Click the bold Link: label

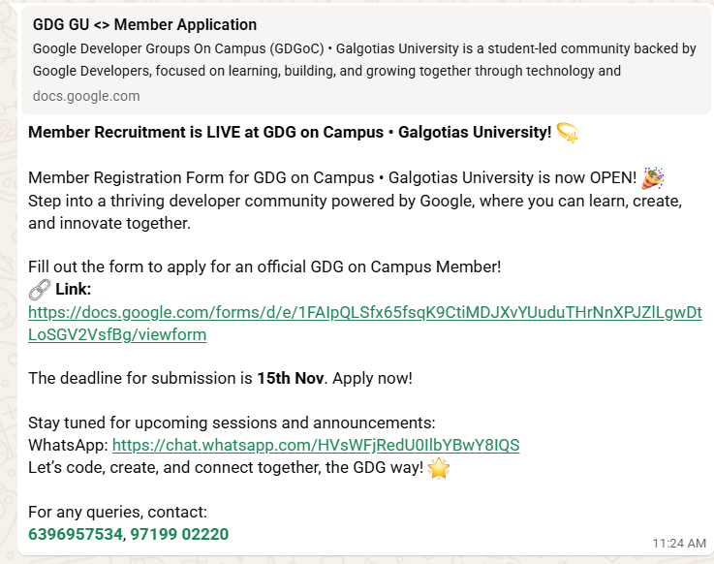74,290
